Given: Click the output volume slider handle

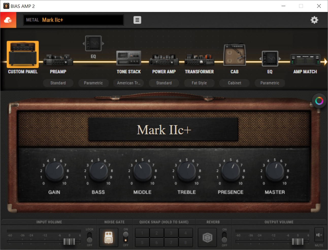Looking at the screenshot, I should 298,241.
